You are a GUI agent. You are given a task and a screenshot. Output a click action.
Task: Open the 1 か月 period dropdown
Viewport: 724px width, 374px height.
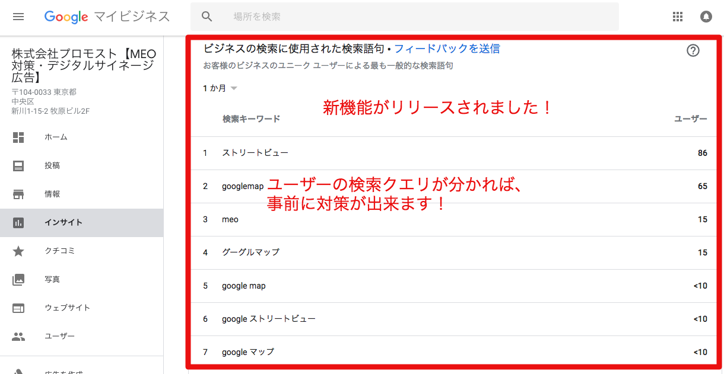click(x=220, y=88)
